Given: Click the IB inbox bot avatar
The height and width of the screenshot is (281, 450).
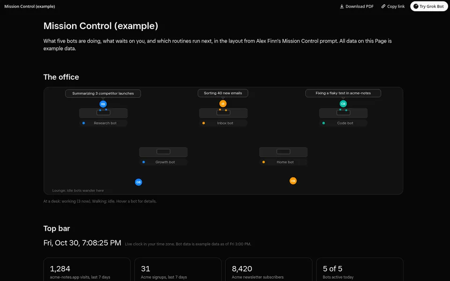Looking at the screenshot, I should [x=223, y=104].
